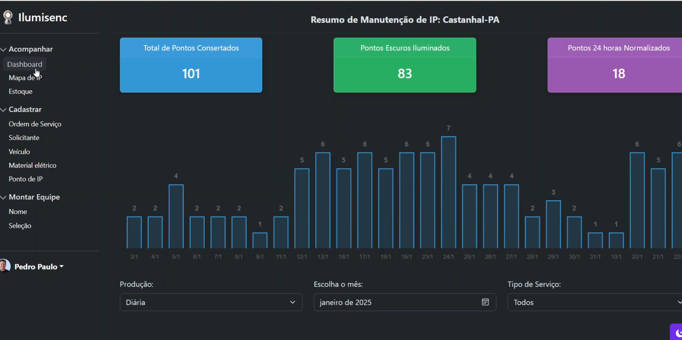The width and height of the screenshot is (682, 340).
Task: Collapse the Cadastrar section
Action: pos(4,109)
